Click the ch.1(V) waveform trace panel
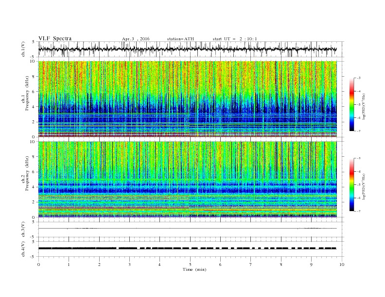385x297 pixels. 191,49
